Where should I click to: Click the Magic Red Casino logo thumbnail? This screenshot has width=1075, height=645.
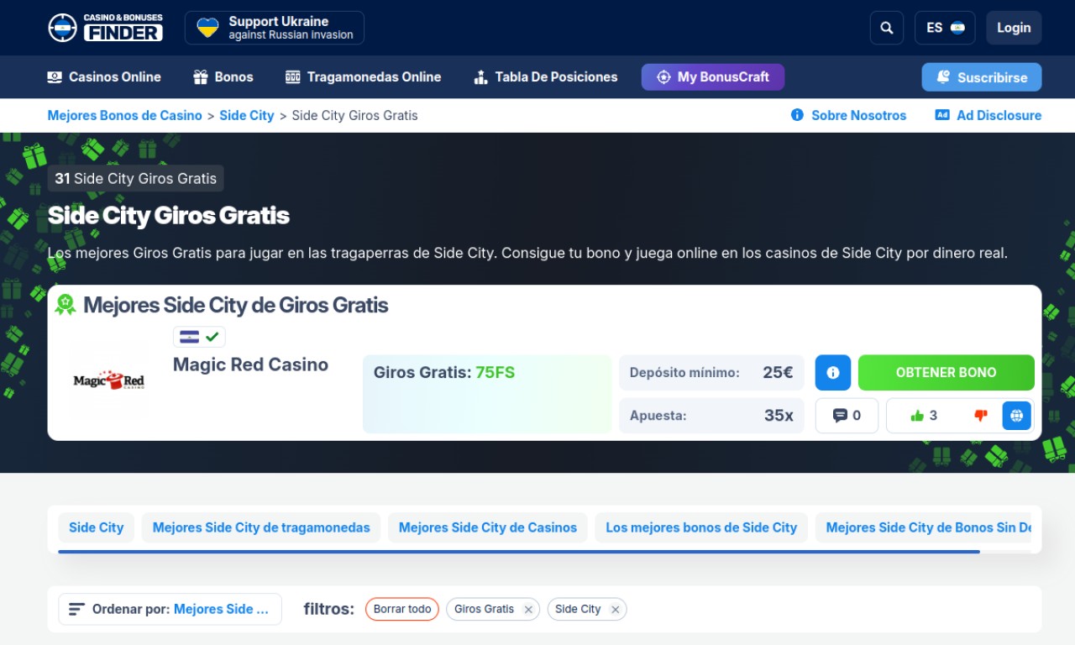coord(109,381)
